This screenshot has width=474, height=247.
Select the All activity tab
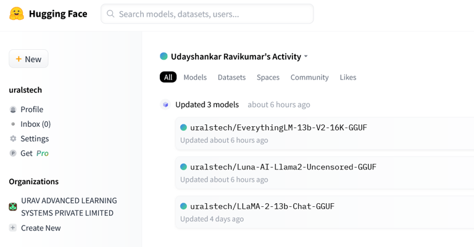point(168,77)
